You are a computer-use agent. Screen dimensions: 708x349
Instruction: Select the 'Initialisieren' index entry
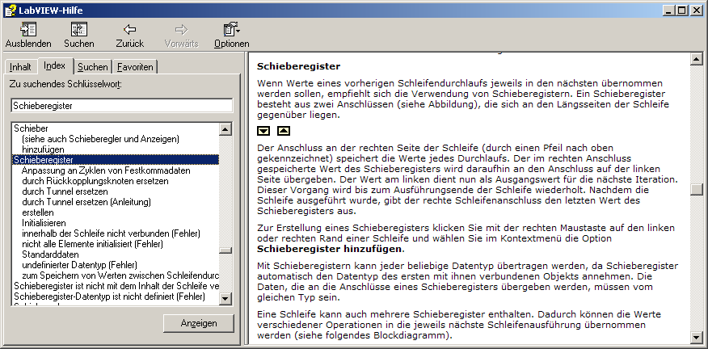coord(44,223)
